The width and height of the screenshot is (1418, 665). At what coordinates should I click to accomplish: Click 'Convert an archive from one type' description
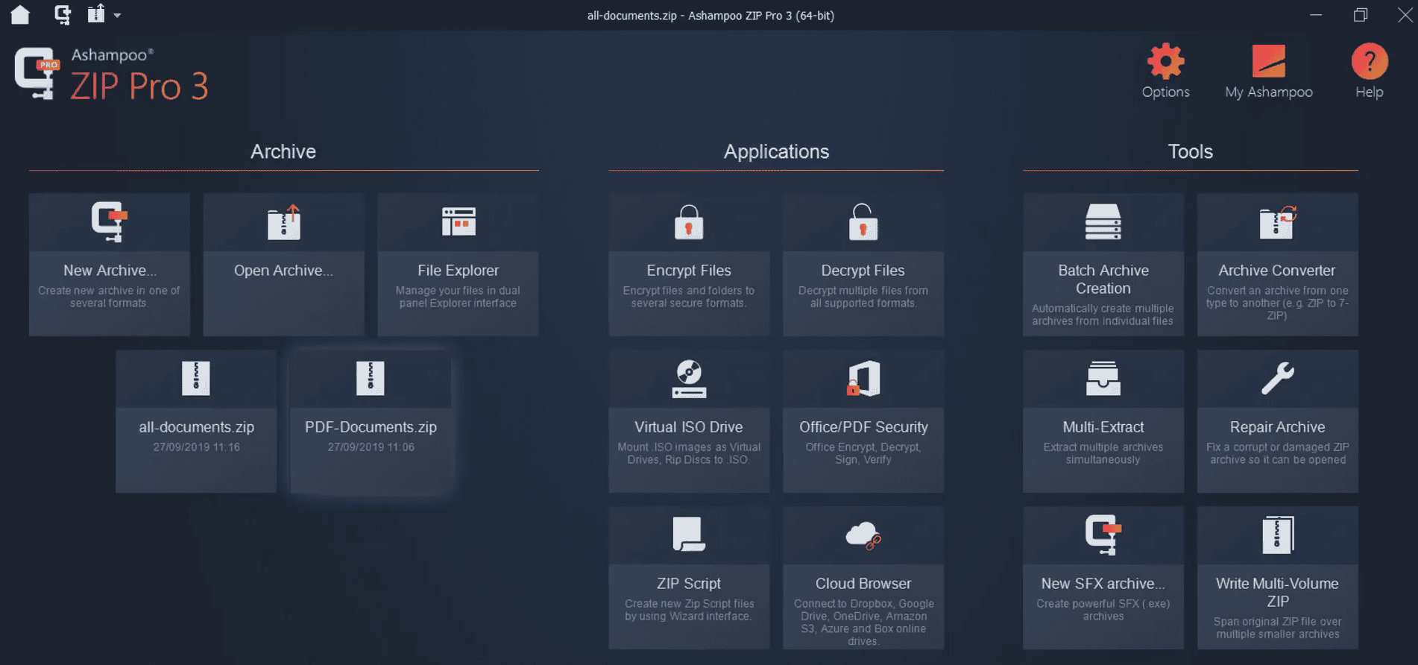coord(1278,303)
